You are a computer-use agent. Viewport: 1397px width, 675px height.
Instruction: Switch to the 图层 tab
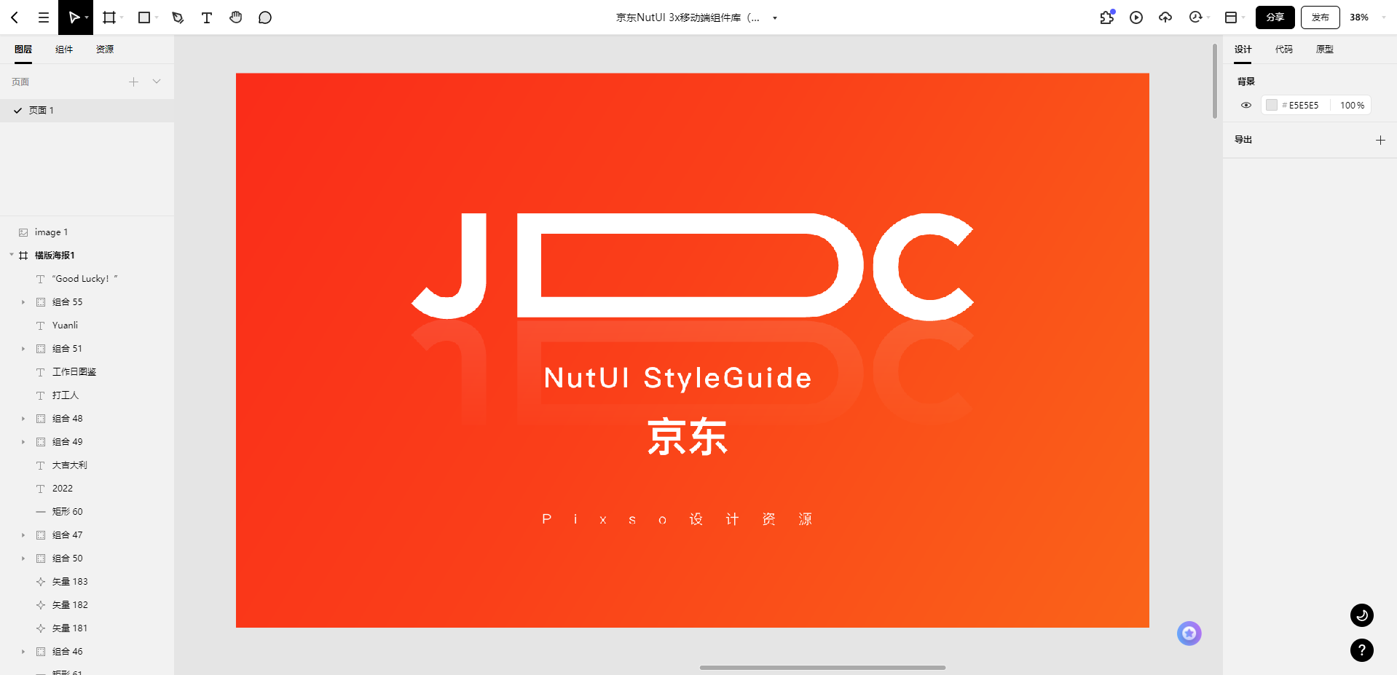[23, 50]
